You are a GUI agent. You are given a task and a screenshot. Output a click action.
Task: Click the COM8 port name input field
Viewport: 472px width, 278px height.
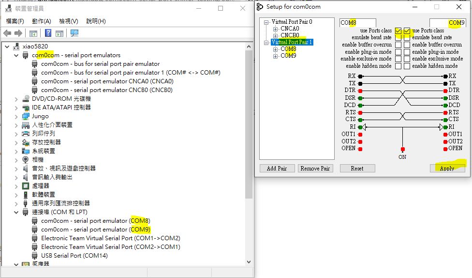tap(357, 23)
